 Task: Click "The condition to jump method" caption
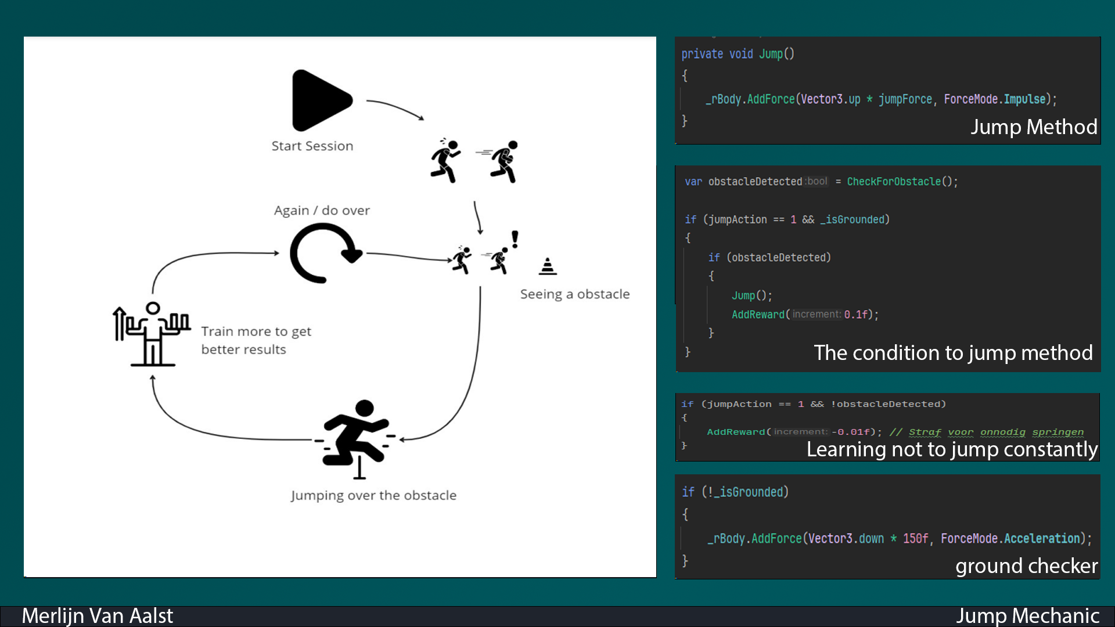(x=952, y=353)
